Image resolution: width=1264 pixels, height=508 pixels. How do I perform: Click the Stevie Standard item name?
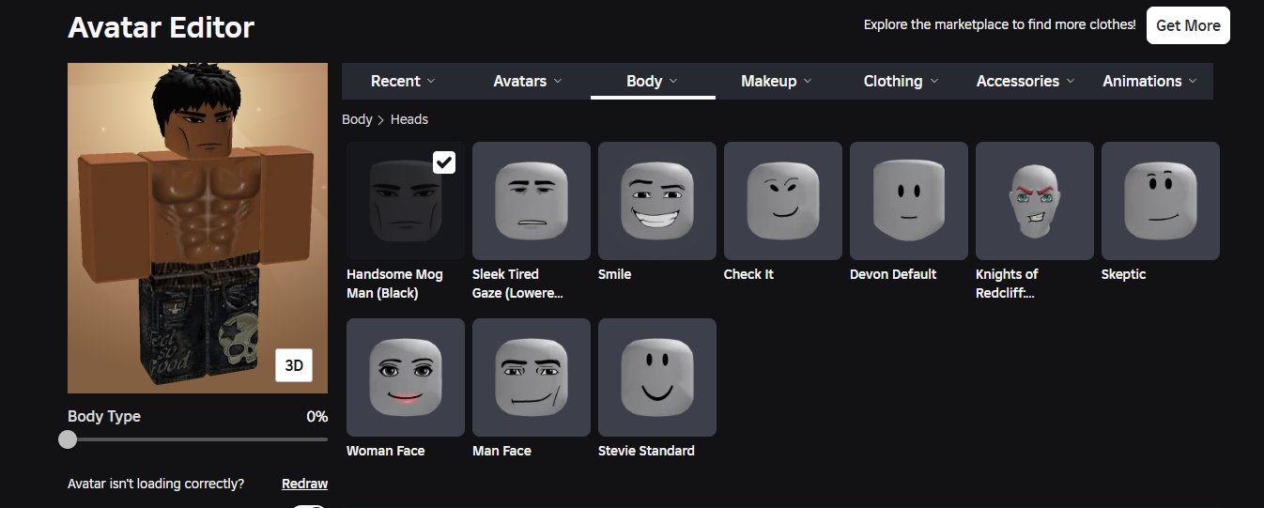pyautogui.click(x=646, y=451)
